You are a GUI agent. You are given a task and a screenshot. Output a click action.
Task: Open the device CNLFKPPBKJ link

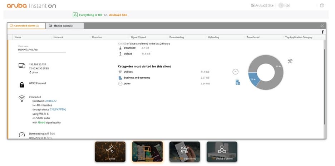coord(58,109)
